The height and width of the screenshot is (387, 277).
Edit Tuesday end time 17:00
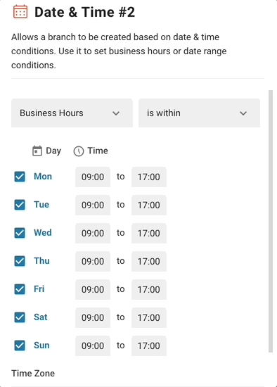[x=149, y=205]
